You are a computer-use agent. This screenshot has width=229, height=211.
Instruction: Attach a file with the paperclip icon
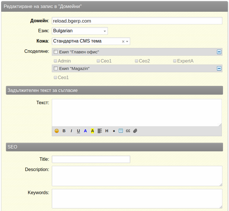pos(135,131)
